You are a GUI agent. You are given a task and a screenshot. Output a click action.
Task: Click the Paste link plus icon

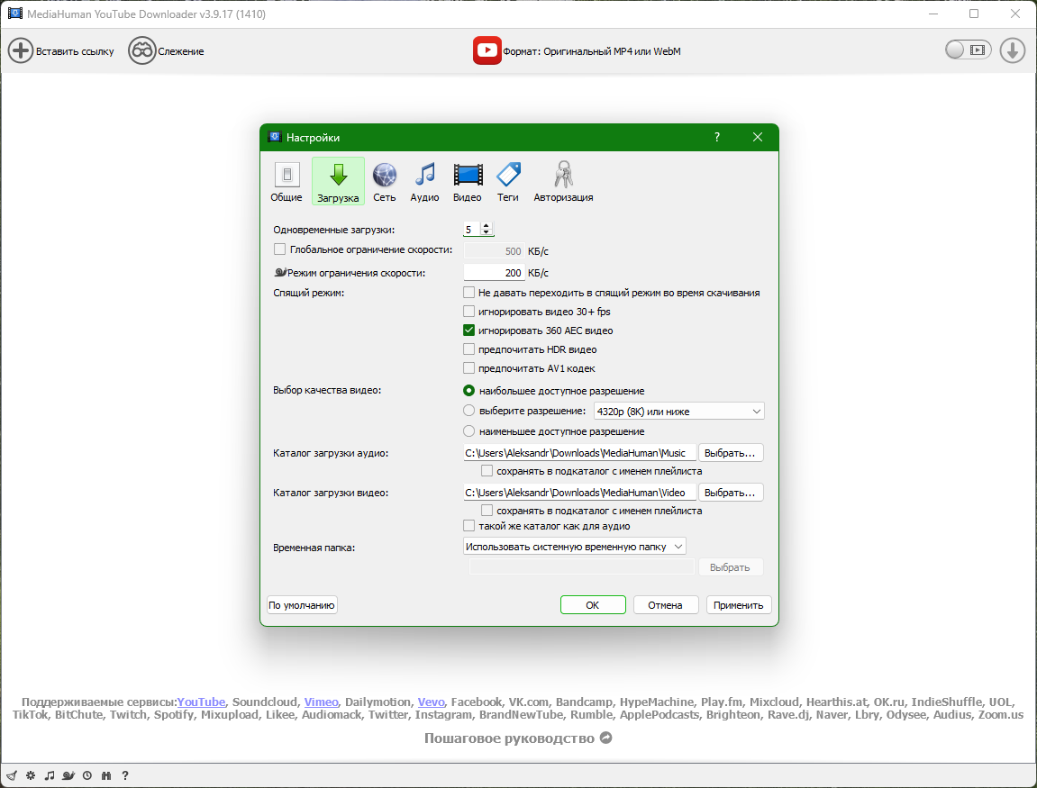[21, 50]
